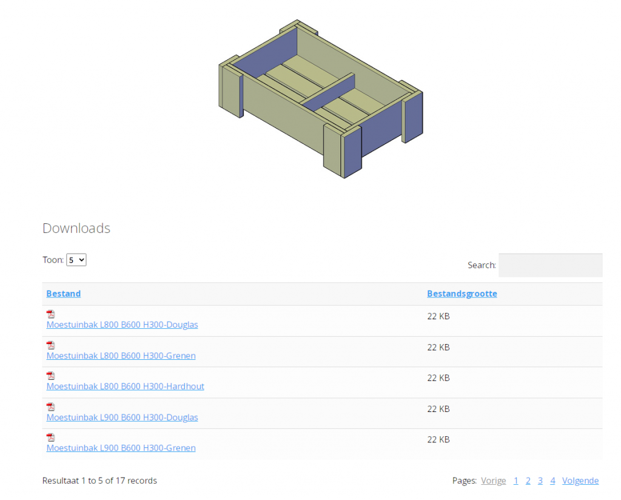Click PDF icon above L900 Grenen file
The height and width of the screenshot is (500, 621).
coord(51,437)
